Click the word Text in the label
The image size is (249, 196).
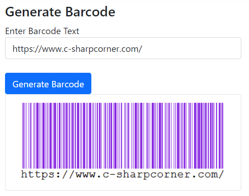tap(71, 31)
